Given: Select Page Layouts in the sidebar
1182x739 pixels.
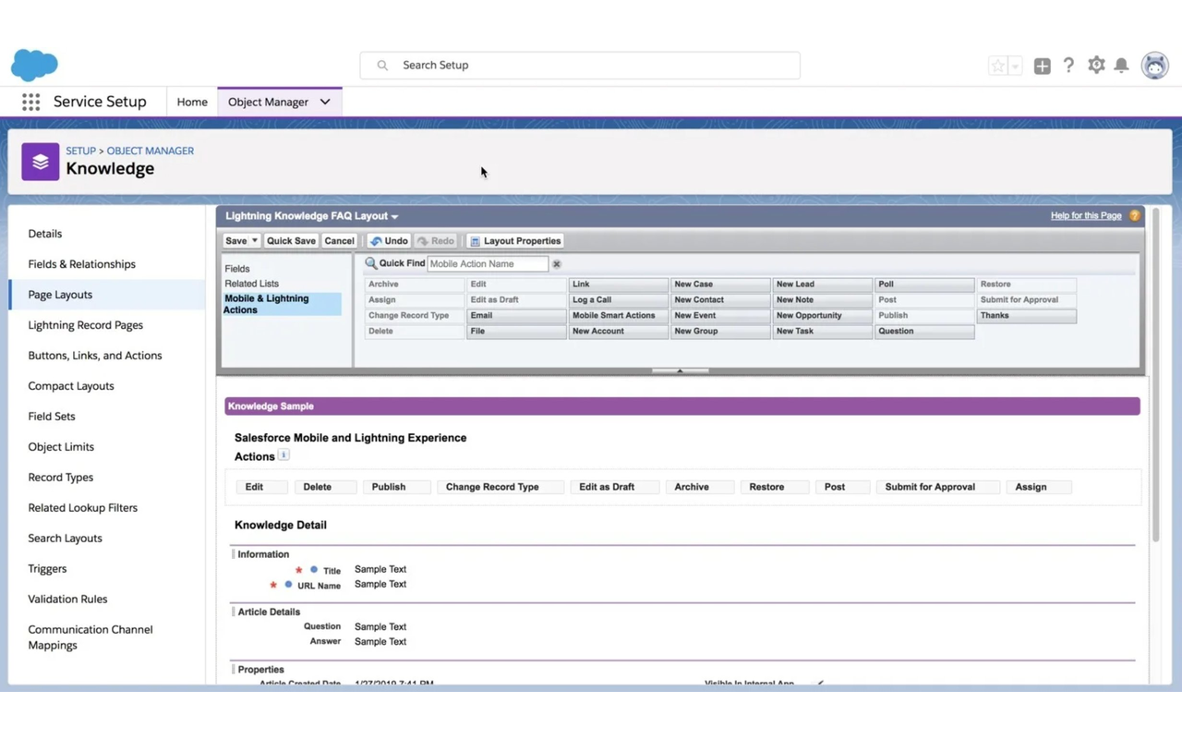Looking at the screenshot, I should click(60, 295).
